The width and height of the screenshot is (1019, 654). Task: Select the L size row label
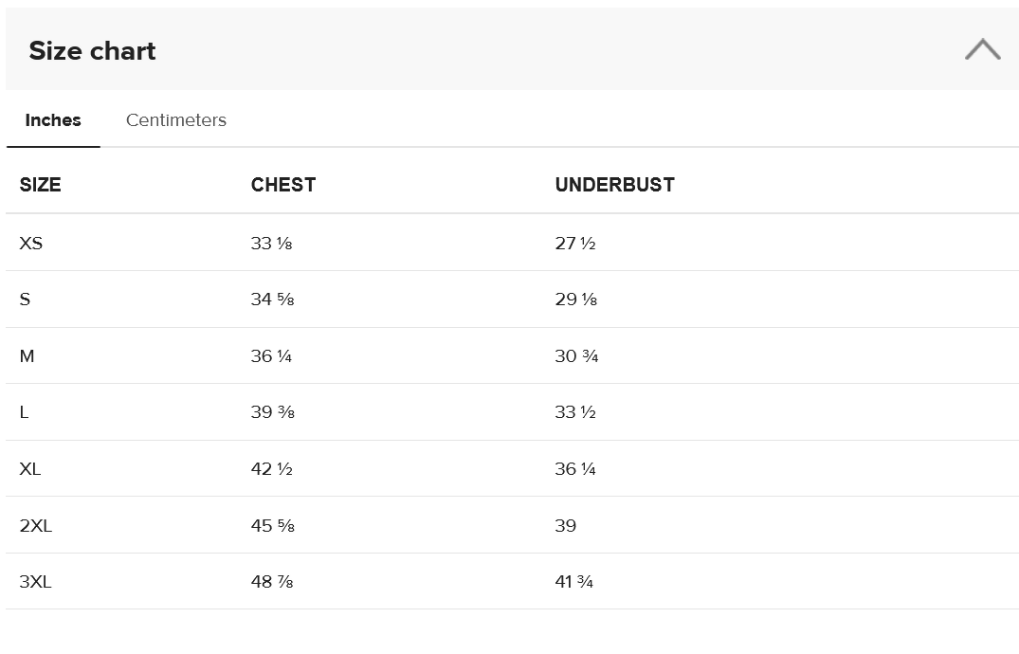[x=24, y=412]
